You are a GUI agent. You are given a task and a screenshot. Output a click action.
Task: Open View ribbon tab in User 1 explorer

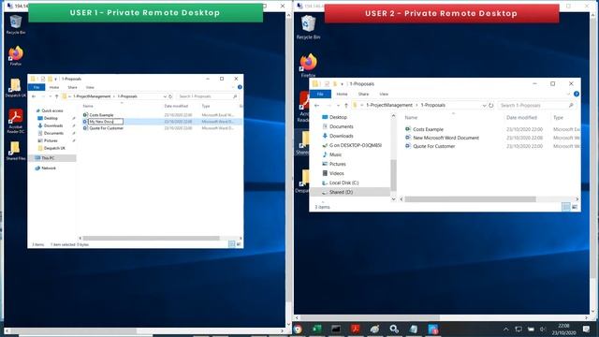pyautogui.click(x=90, y=87)
